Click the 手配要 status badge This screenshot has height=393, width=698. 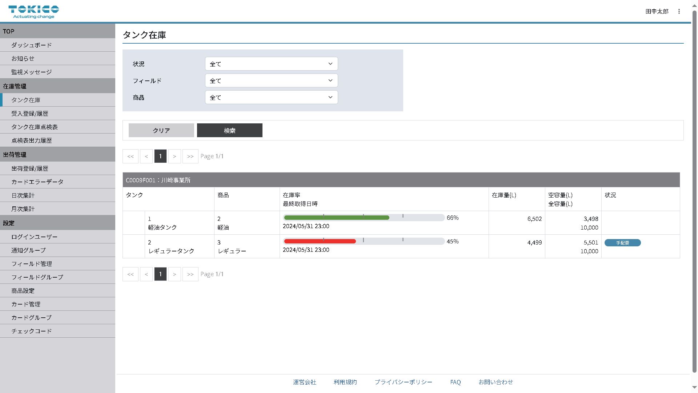pyautogui.click(x=622, y=243)
